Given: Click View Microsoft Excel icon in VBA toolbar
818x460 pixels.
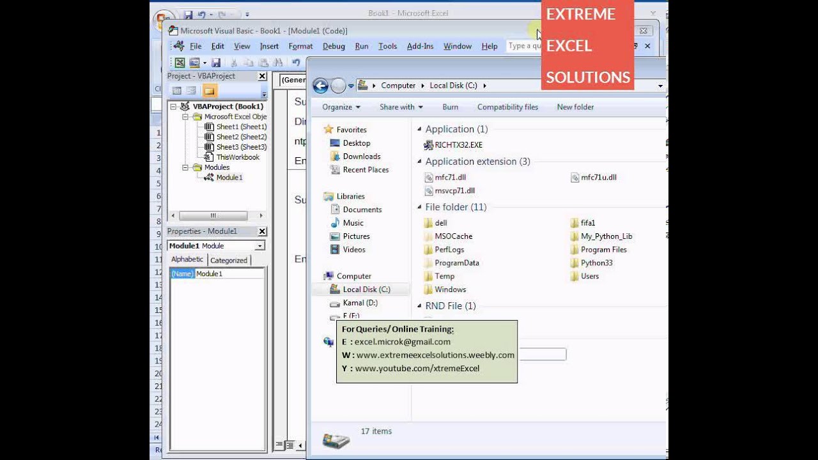Looking at the screenshot, I should pyautogui.click(x=180, y=63).
